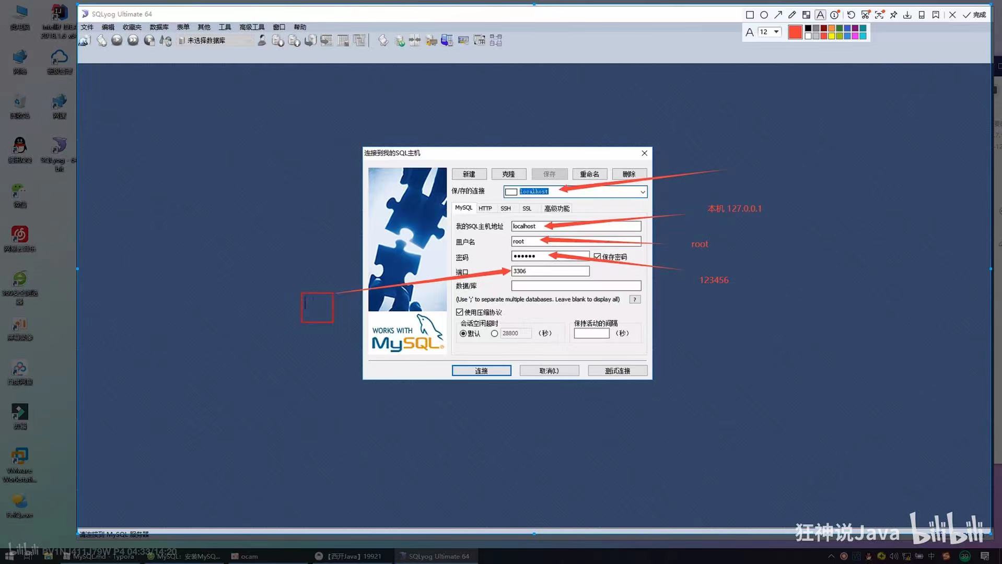This screenshot has height=564, width=1002.
Task: Click the username field containing root
Action: tap(576, 241)
